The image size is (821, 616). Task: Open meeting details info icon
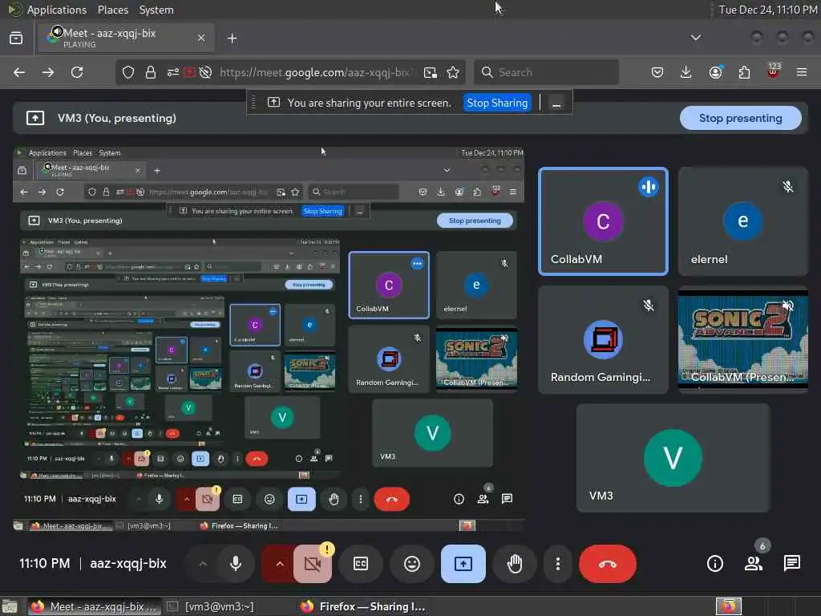[714, 564]
